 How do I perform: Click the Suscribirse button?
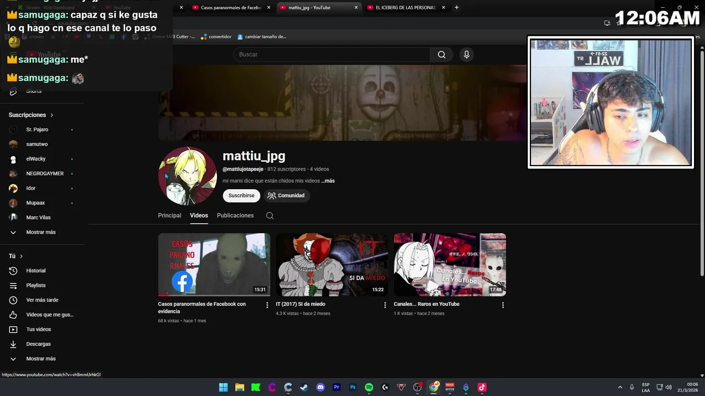[241, 195]
